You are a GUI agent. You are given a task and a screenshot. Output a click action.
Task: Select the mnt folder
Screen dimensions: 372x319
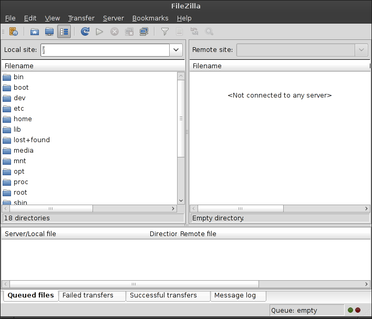coord(19,161)
